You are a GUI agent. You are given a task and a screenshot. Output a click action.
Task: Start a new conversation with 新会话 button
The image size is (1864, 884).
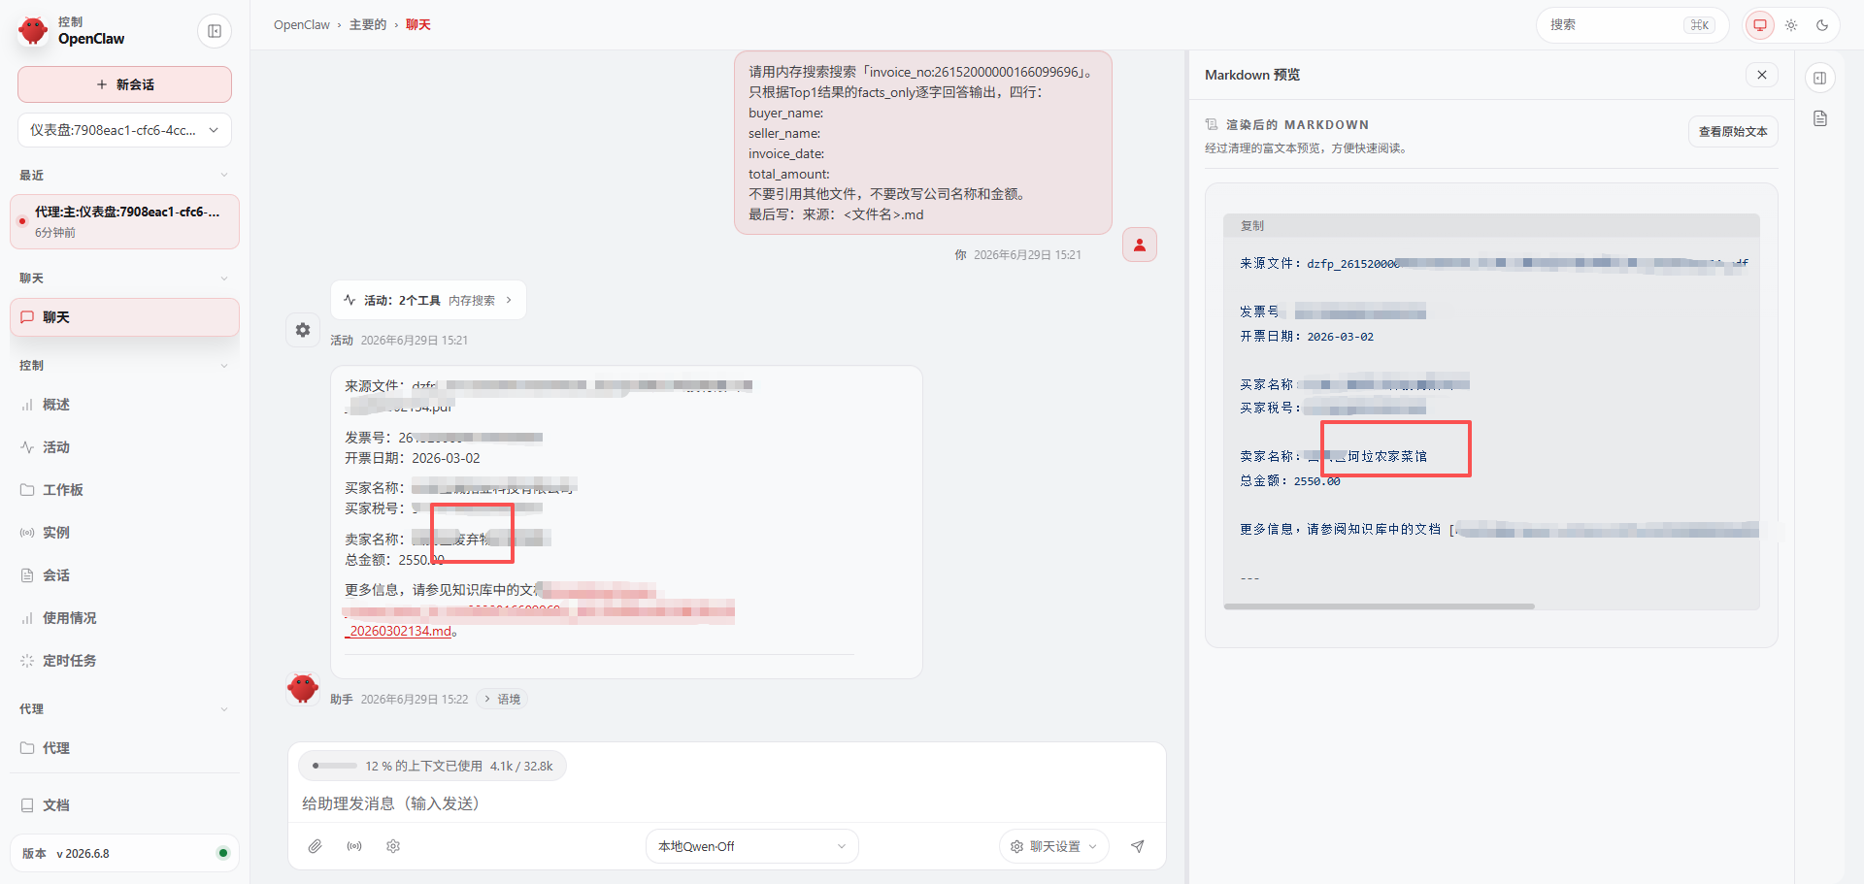click(124, 84)
